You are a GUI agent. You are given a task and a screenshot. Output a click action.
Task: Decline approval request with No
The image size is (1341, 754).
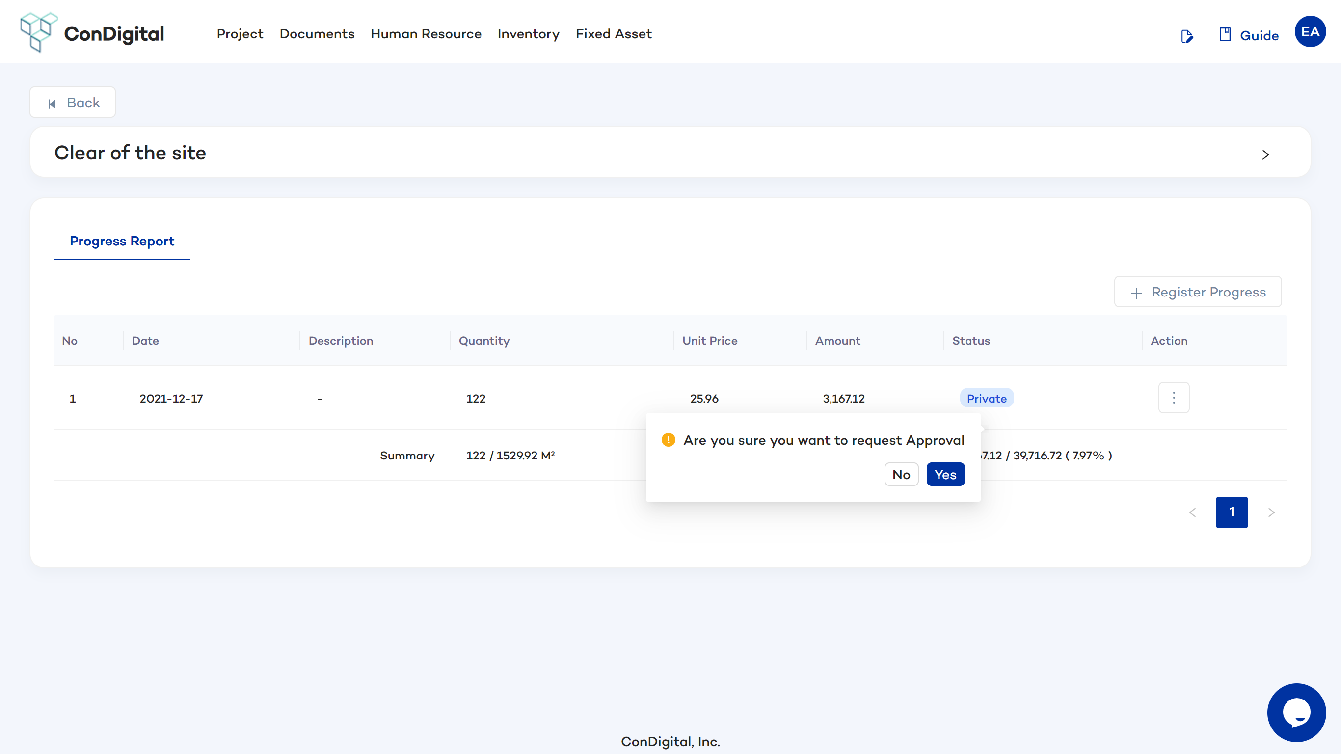pos(901,474)
